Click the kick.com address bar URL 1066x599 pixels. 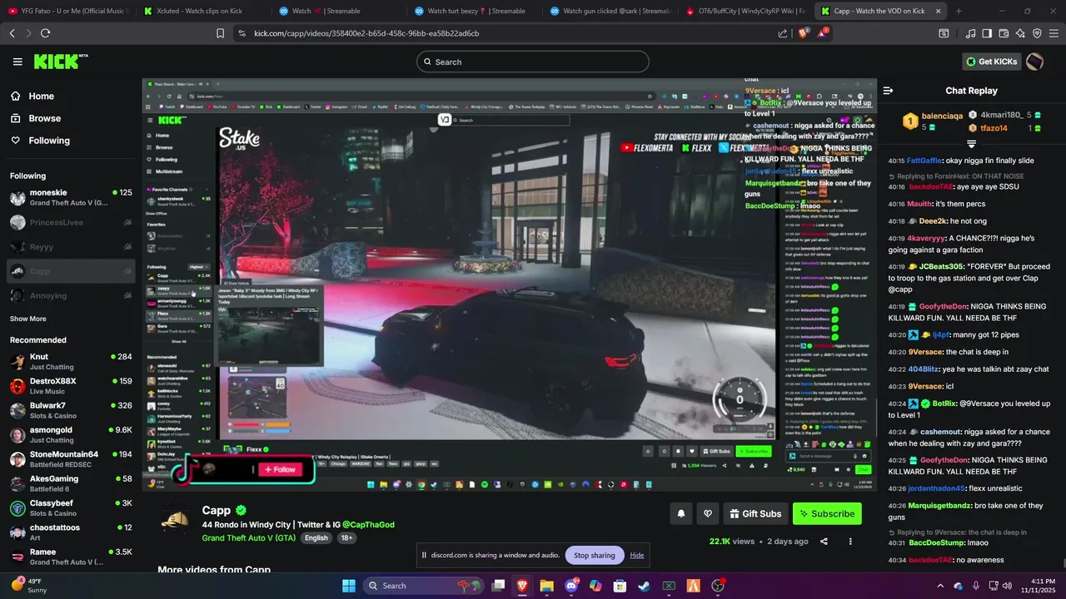coord(366,33)
